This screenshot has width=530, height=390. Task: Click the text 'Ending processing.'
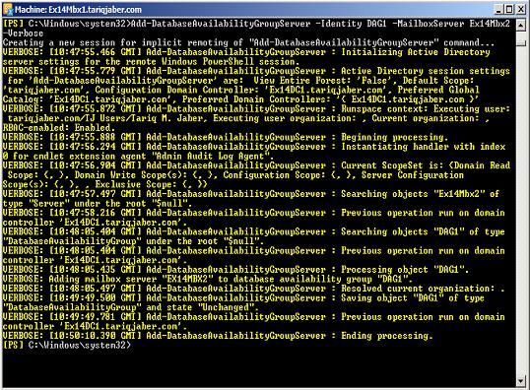(387, 336)
